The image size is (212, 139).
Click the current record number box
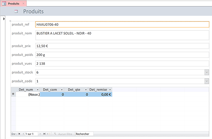tap(31, 134)
